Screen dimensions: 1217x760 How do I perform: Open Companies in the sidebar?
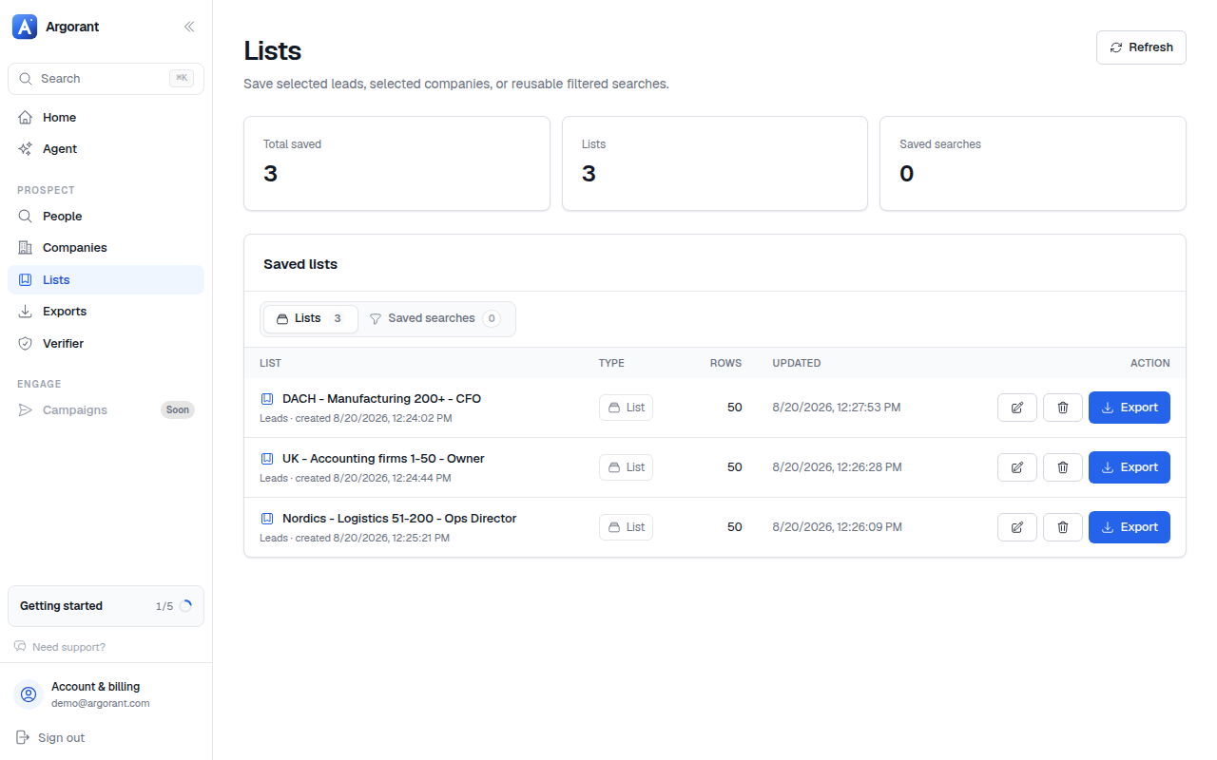106,248
